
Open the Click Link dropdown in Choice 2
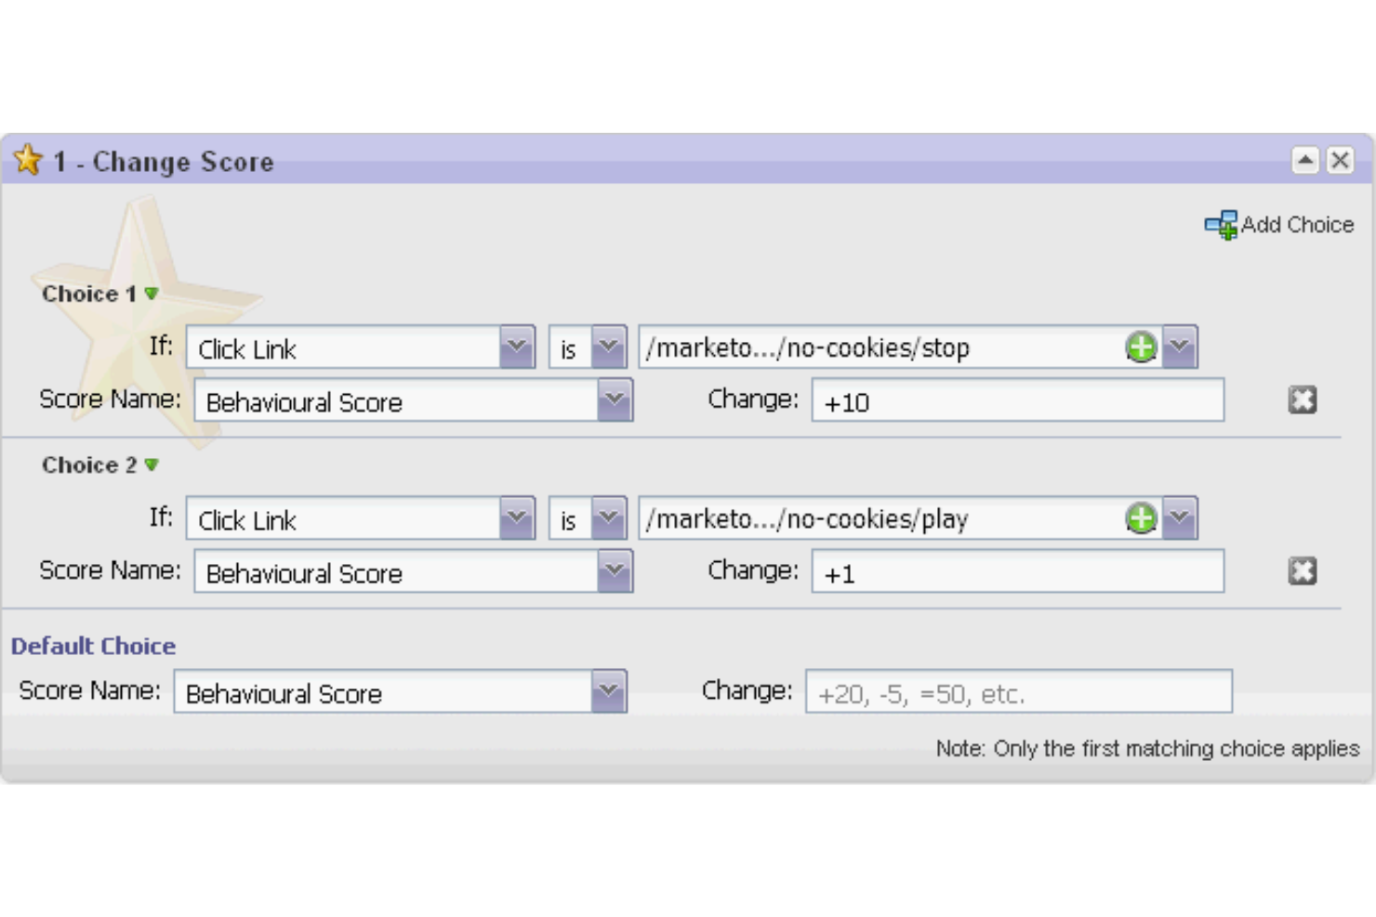(x=518, y=517)
